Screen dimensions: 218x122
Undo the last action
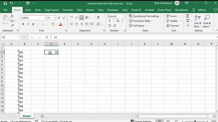pos(11,3)
